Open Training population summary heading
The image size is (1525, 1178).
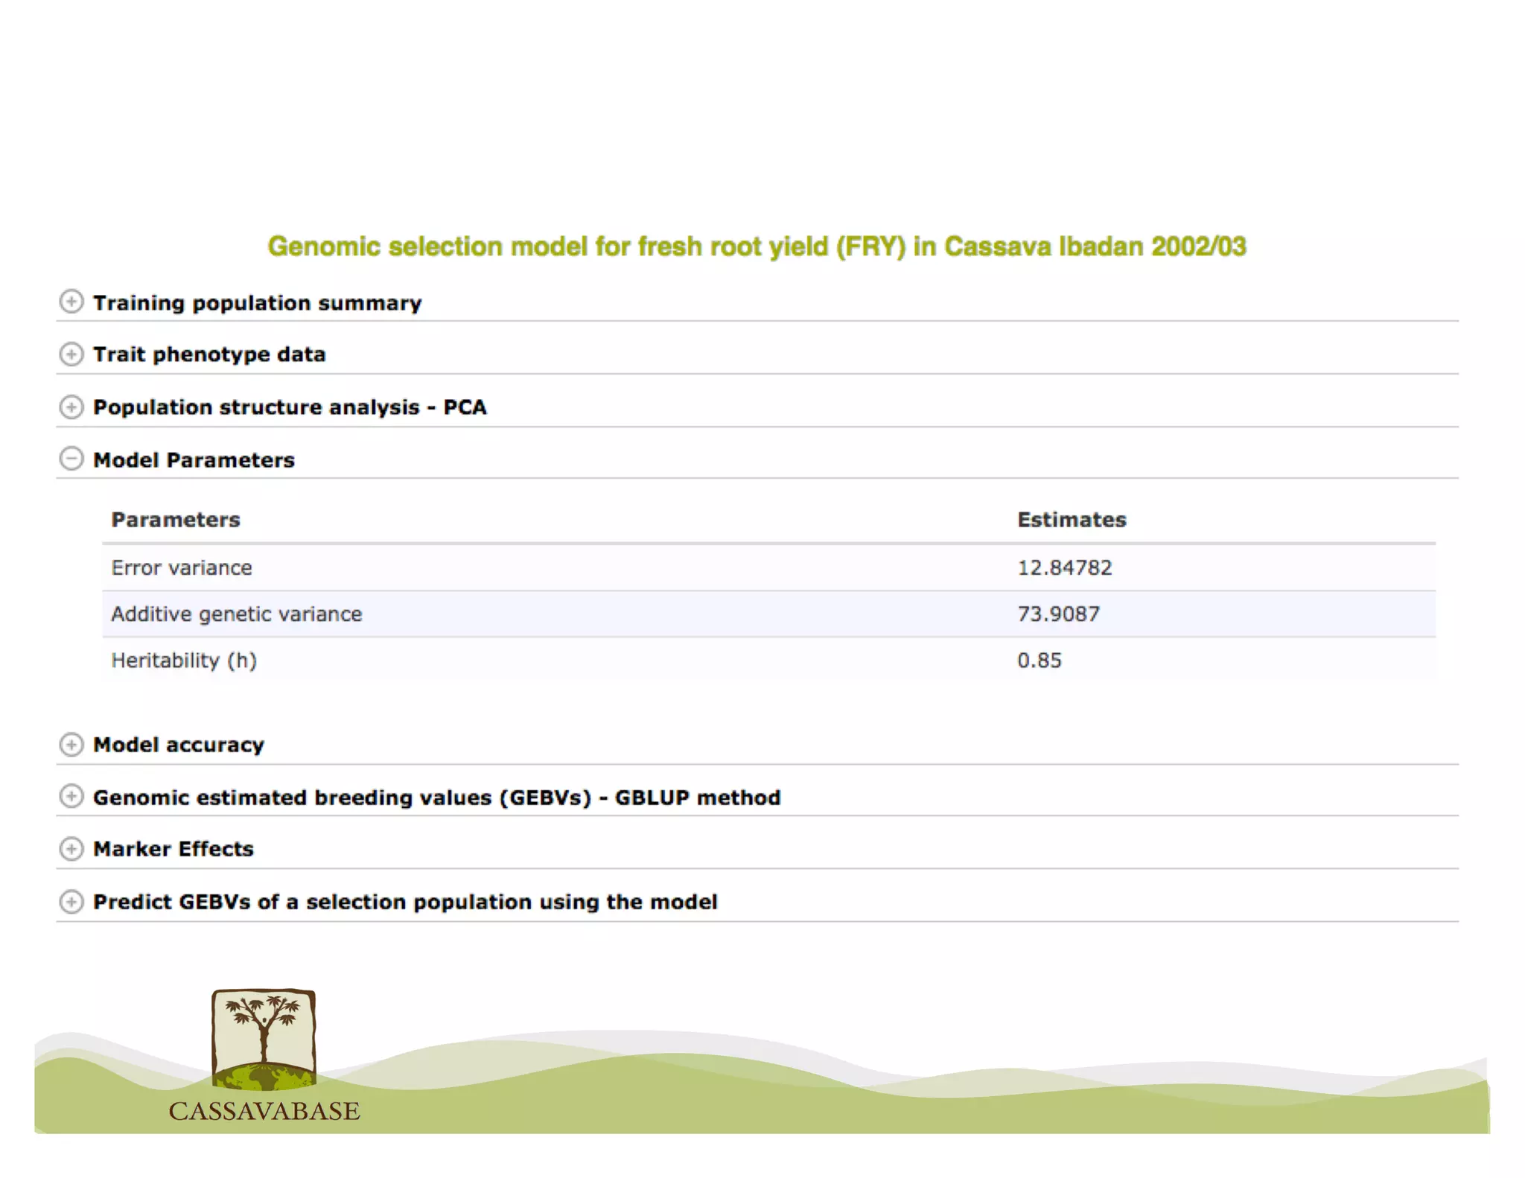click(x=257, y=303)
